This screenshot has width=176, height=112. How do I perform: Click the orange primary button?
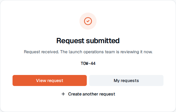point(50,80)
